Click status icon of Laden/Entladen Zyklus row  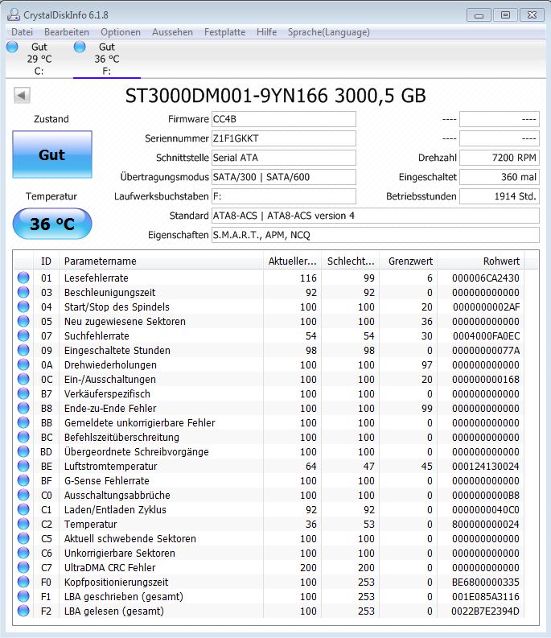coord(23,509)
